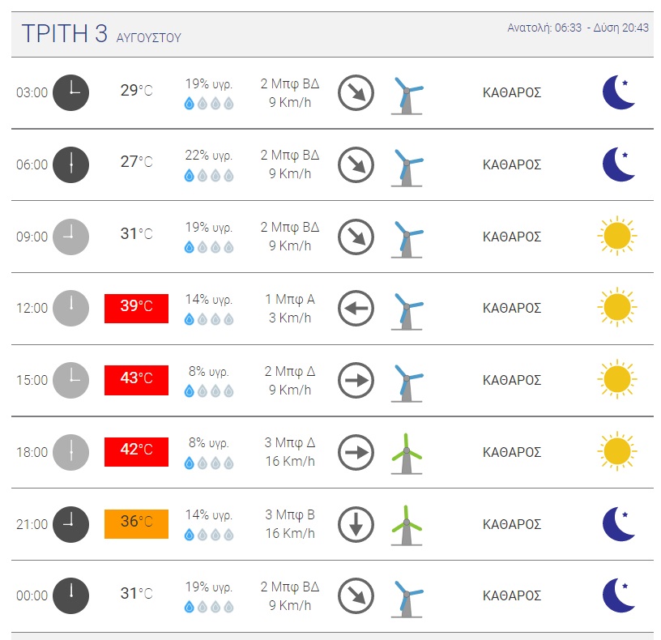Click the north wind down-arrow at 21:00
This screenshot has height=640, width=661.
(x=356, y=524)
